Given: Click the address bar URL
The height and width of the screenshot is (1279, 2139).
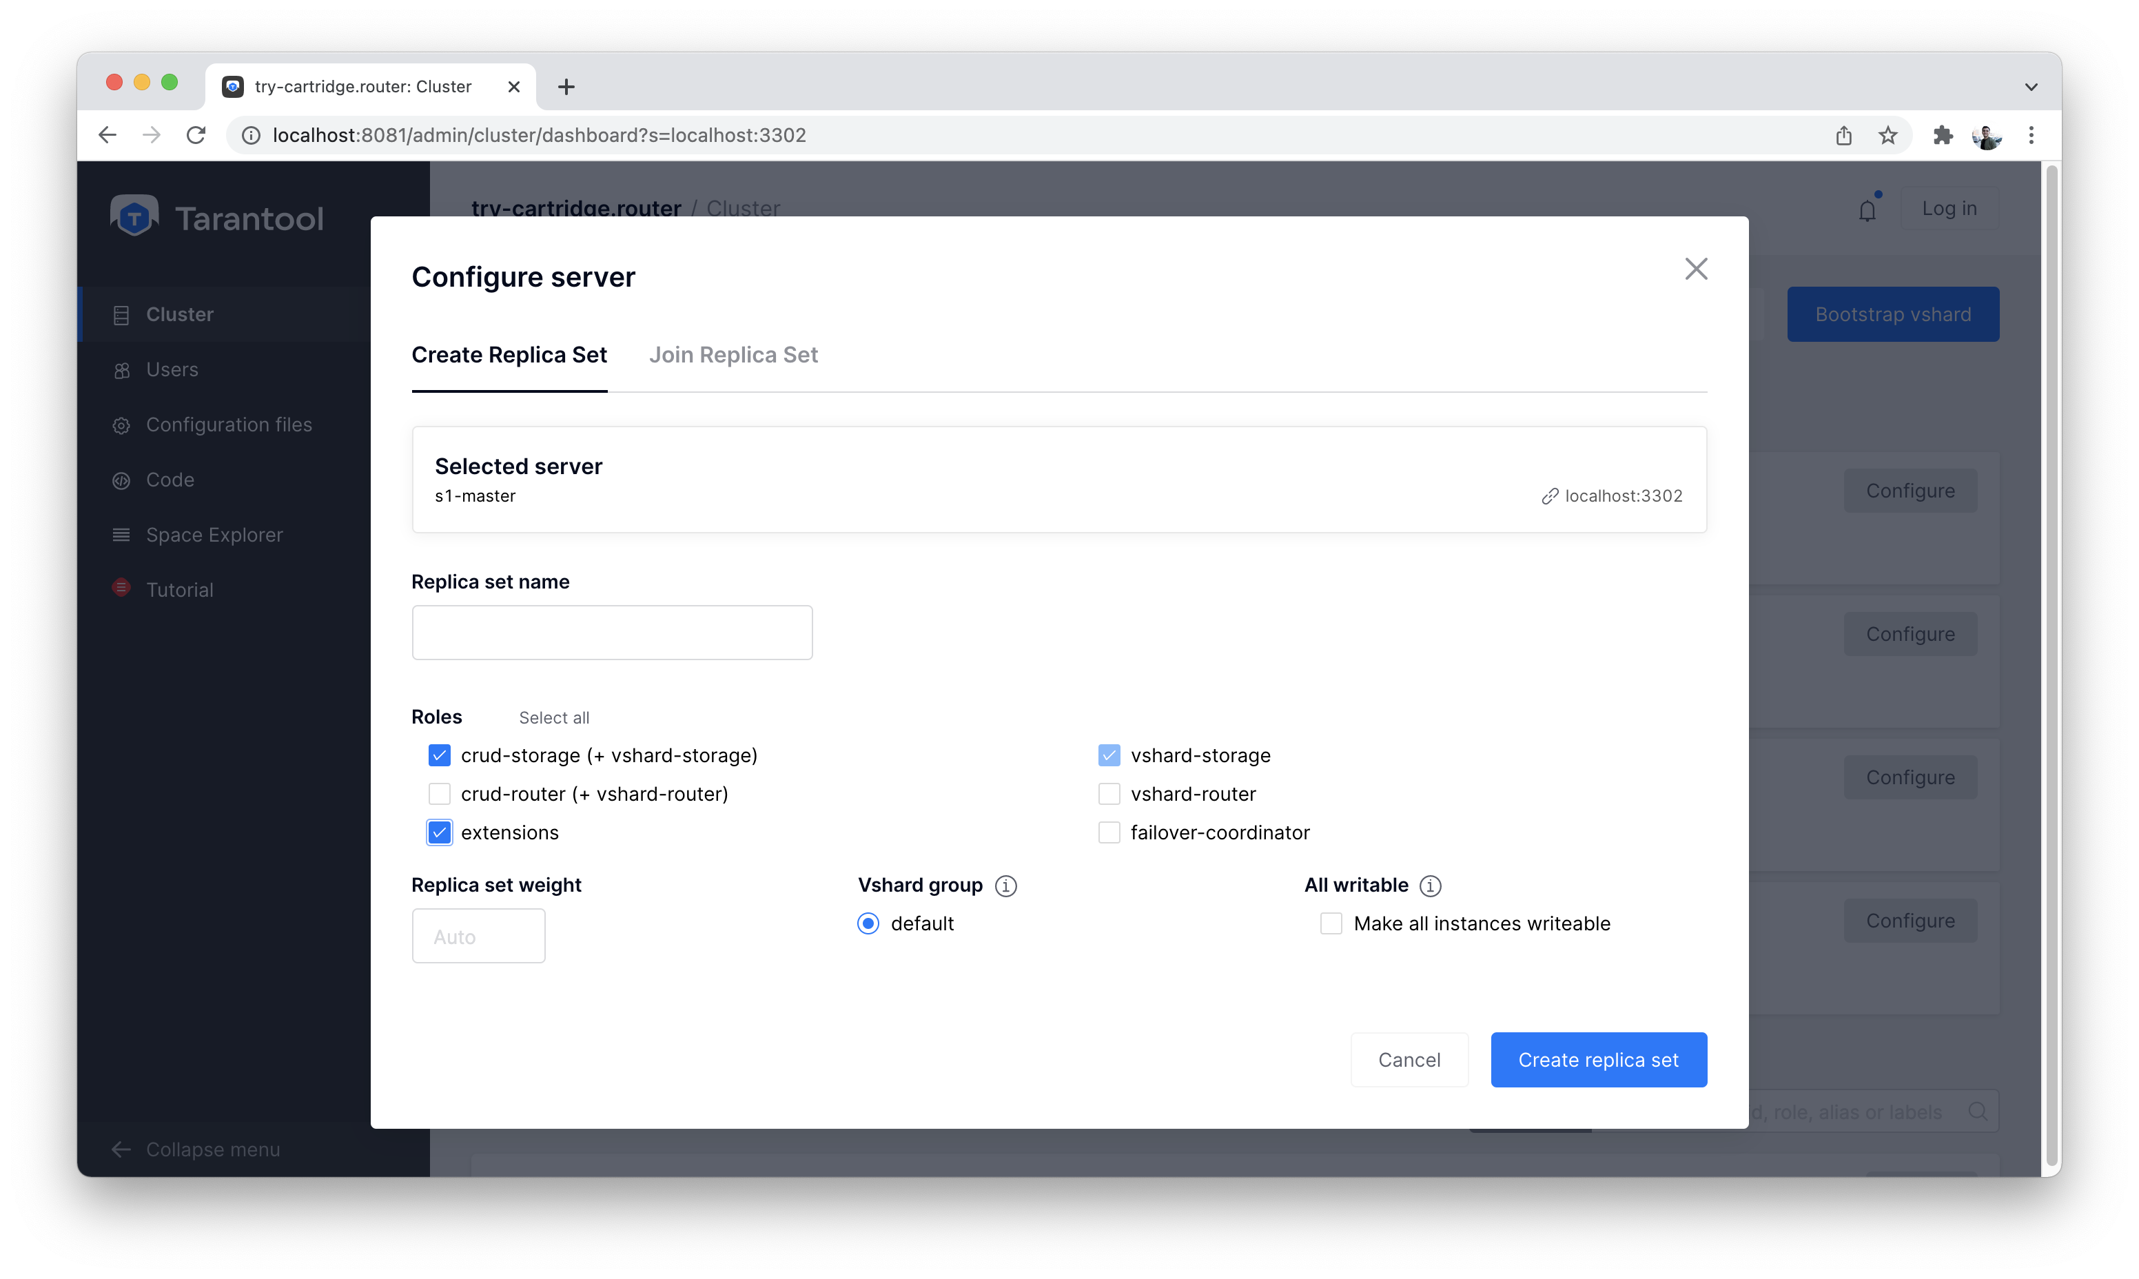Looking at the screenshot, I should 540,135.
